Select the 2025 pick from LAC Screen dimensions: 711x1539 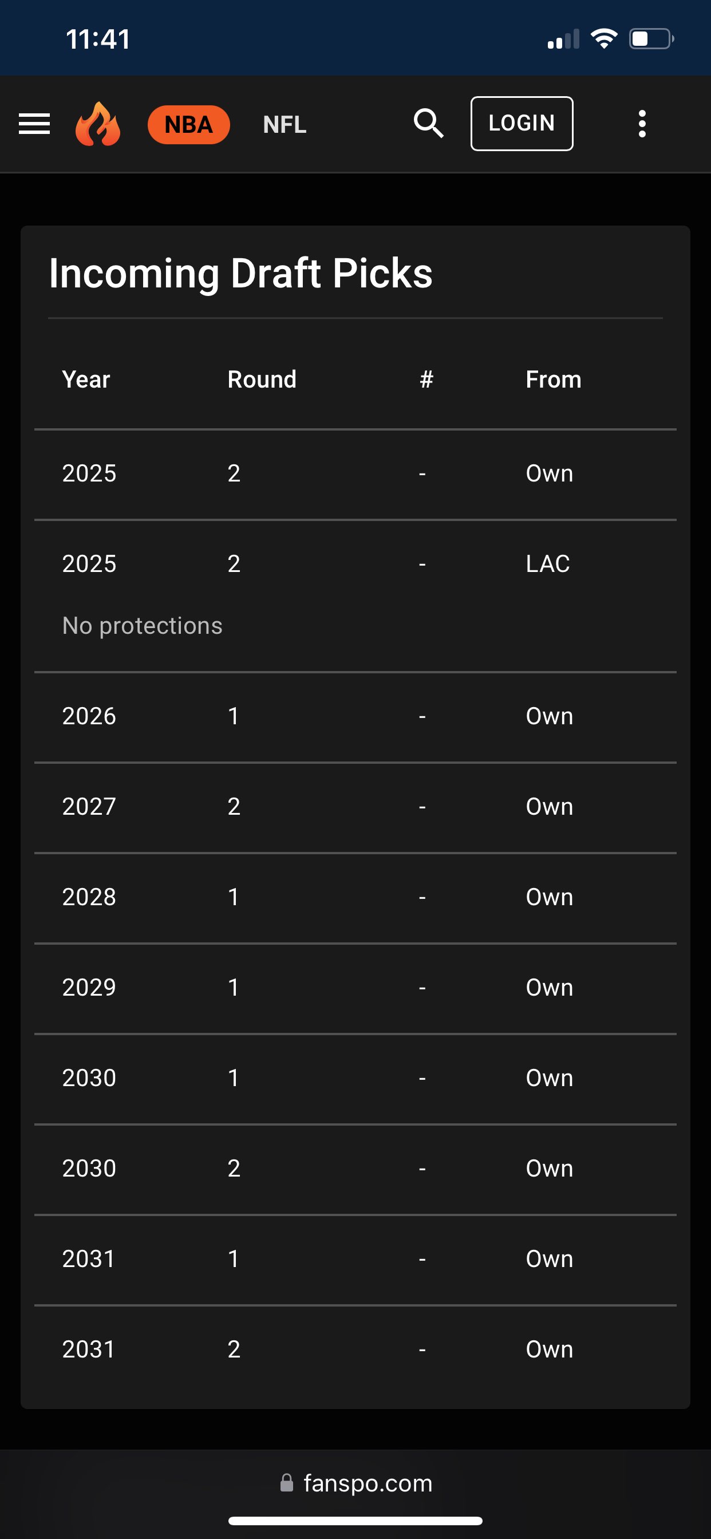pos(355,564)
